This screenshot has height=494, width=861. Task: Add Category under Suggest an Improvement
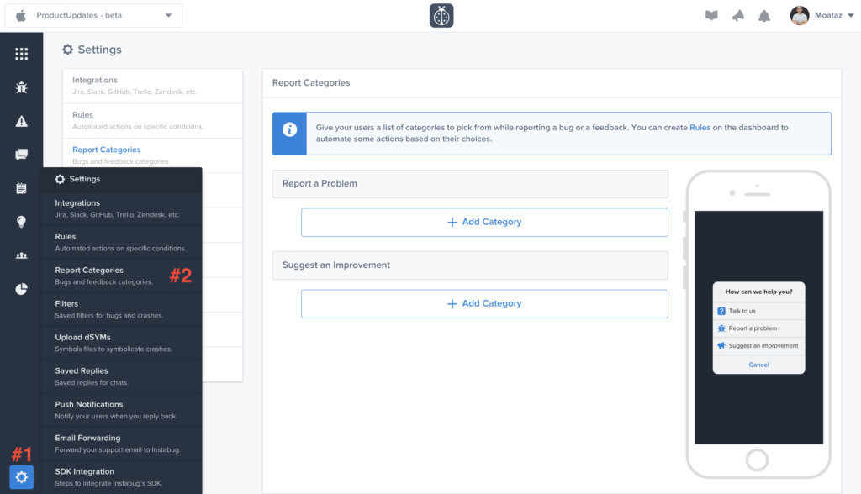(x=484, y=303)
